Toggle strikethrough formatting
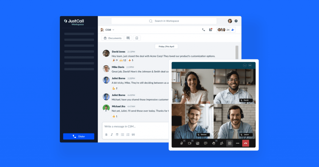 (117, 135)
